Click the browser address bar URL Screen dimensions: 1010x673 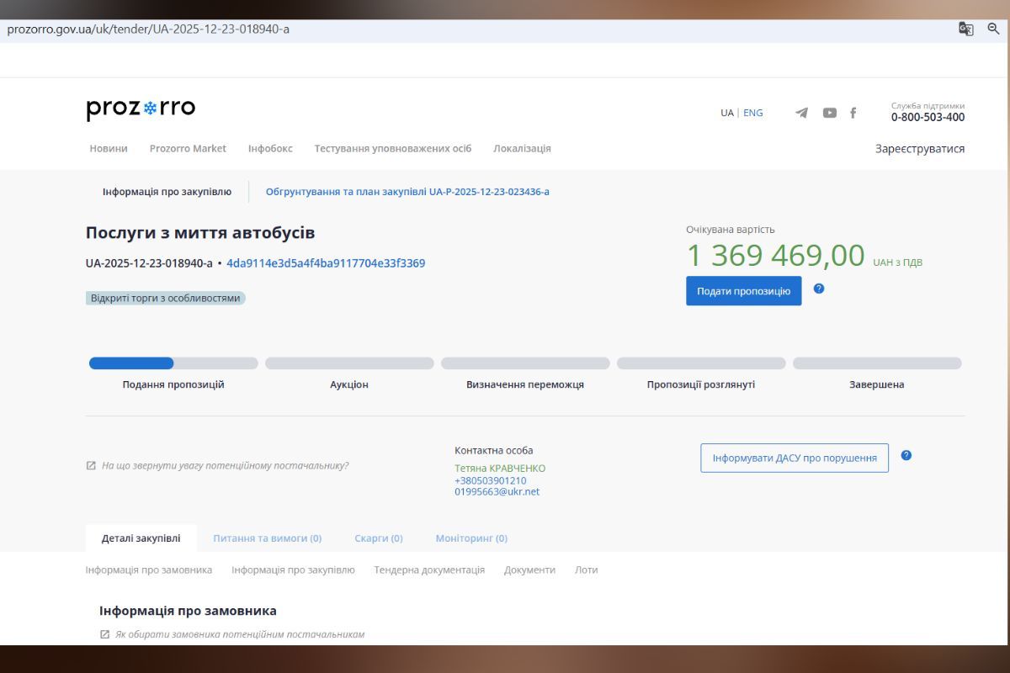point(147,28)
